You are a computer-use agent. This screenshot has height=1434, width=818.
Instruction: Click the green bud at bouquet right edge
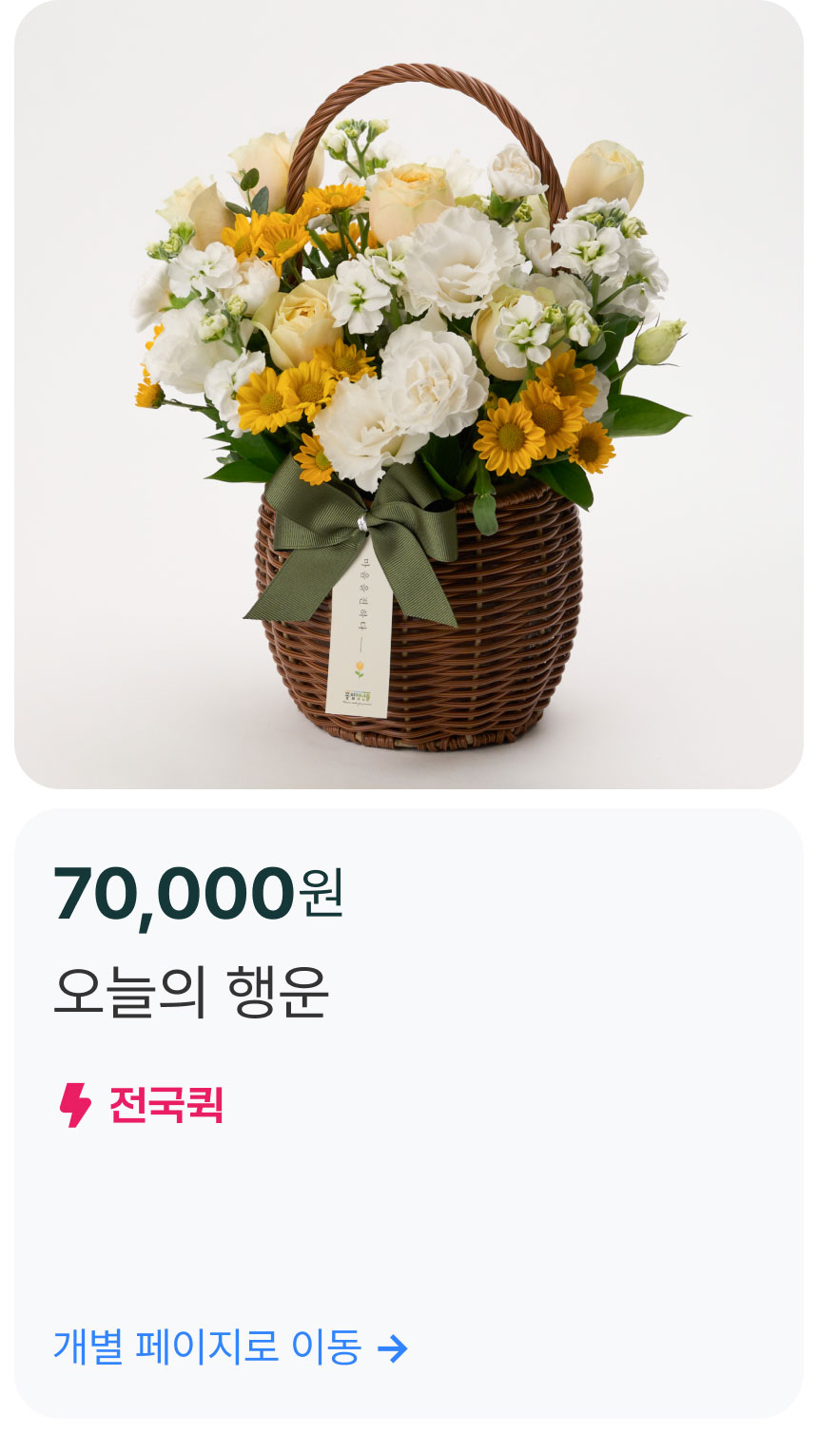[x=658, y=342]
